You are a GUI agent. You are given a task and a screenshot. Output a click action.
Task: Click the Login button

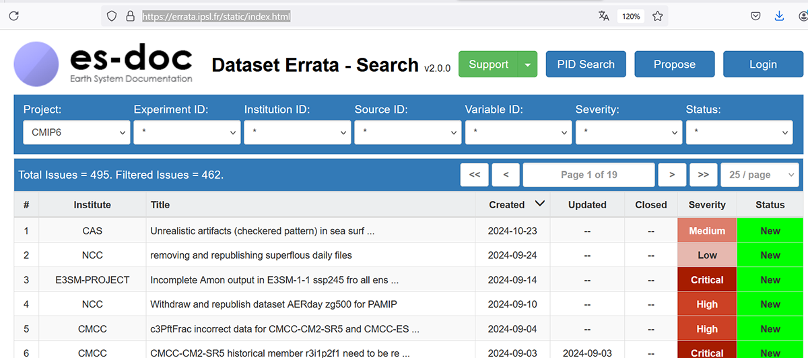coord(763,64)
